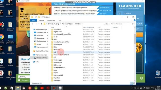Sort by Размер column header
This screenshot has width=161, height=90.
[x=116, y=27]
